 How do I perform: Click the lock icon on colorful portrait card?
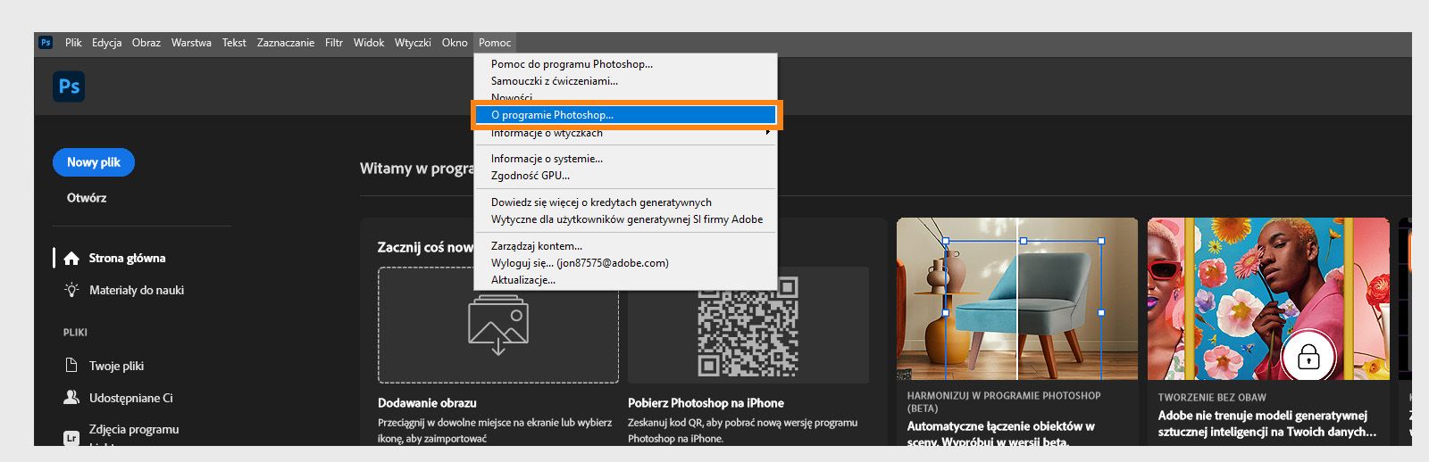(x=1308, y=358)
